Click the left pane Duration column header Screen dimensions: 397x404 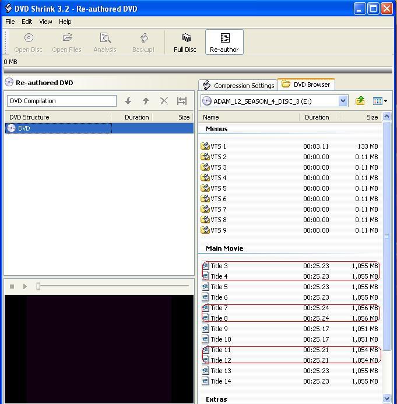pos(132,117)
